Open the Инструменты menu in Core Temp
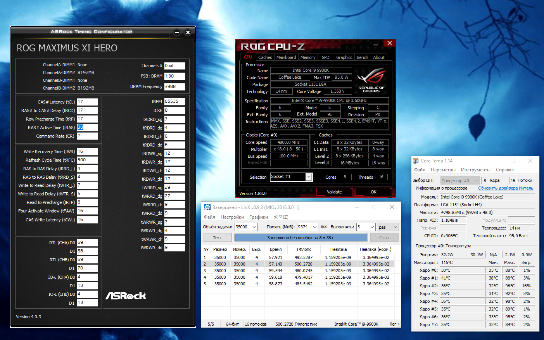 point(476,170)
